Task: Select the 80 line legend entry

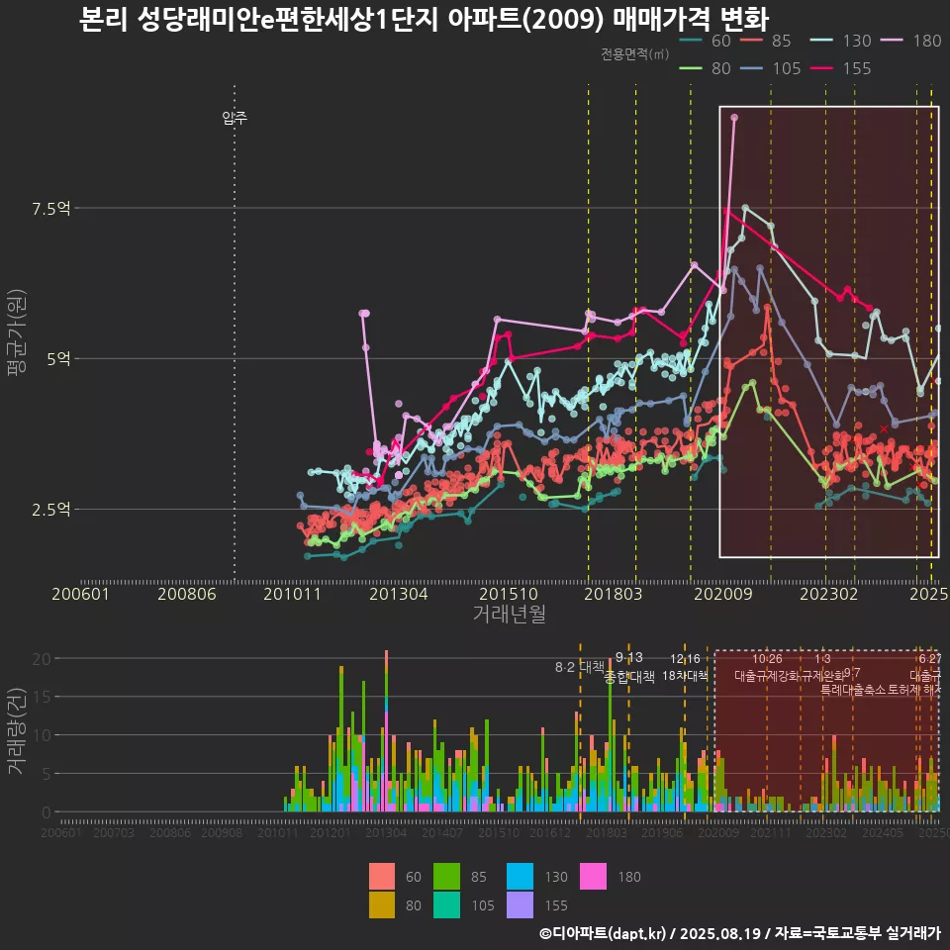Action: pos(706,68)
